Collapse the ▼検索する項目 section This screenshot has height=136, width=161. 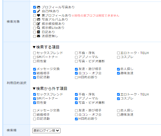(x=46, y=47)
